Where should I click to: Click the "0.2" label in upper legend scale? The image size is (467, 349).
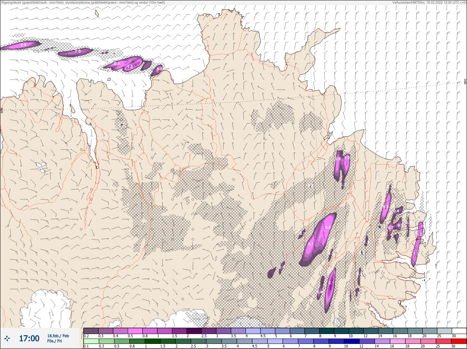pyautogui.click(x=86, y=336)
